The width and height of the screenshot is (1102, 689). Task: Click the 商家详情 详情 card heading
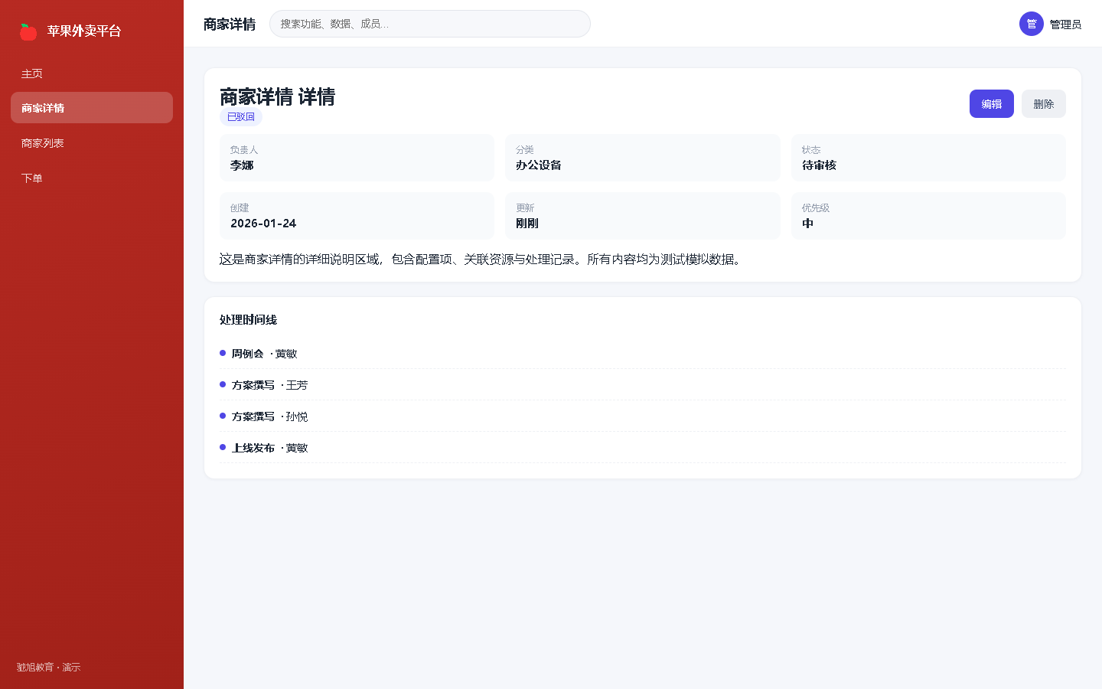(x=278, y=96)
